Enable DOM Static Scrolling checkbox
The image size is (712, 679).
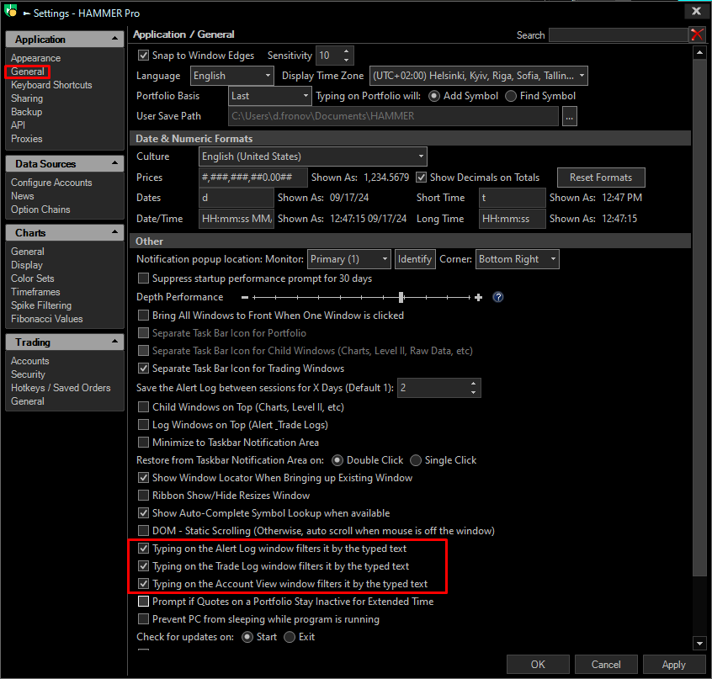(143, 531)
